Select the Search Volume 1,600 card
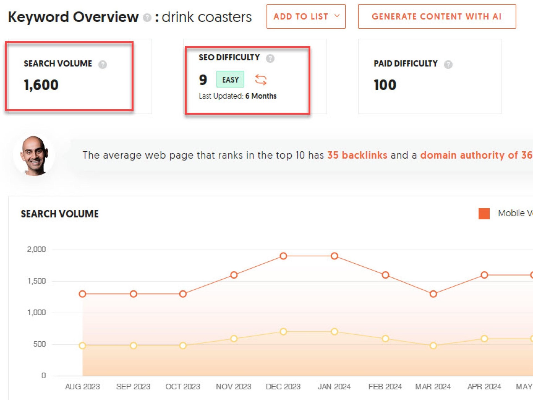533x400 pixels. pyautogui.click(x=69, y=76)
